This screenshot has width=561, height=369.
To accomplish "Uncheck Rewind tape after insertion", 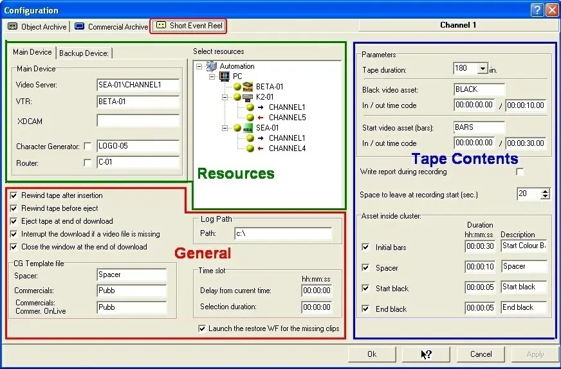I will pyautogui.click(x=14, y=195).
